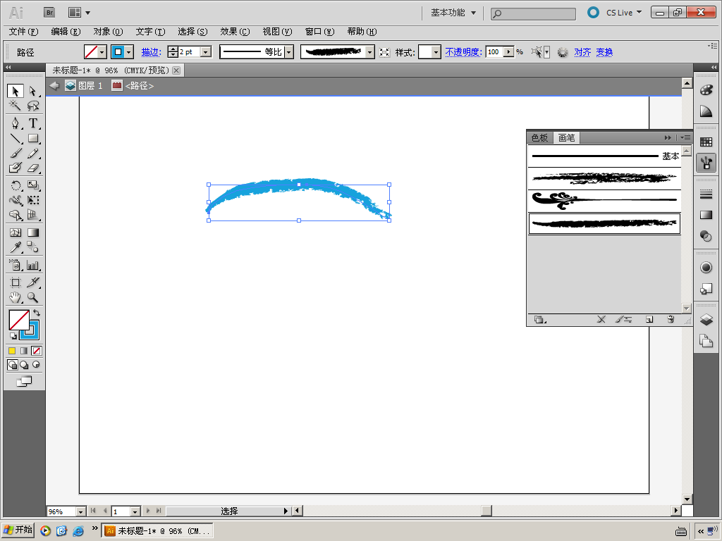Open the brush definition dropdown
The height and width of the screenshot is (541, 722).
[369, 52]
